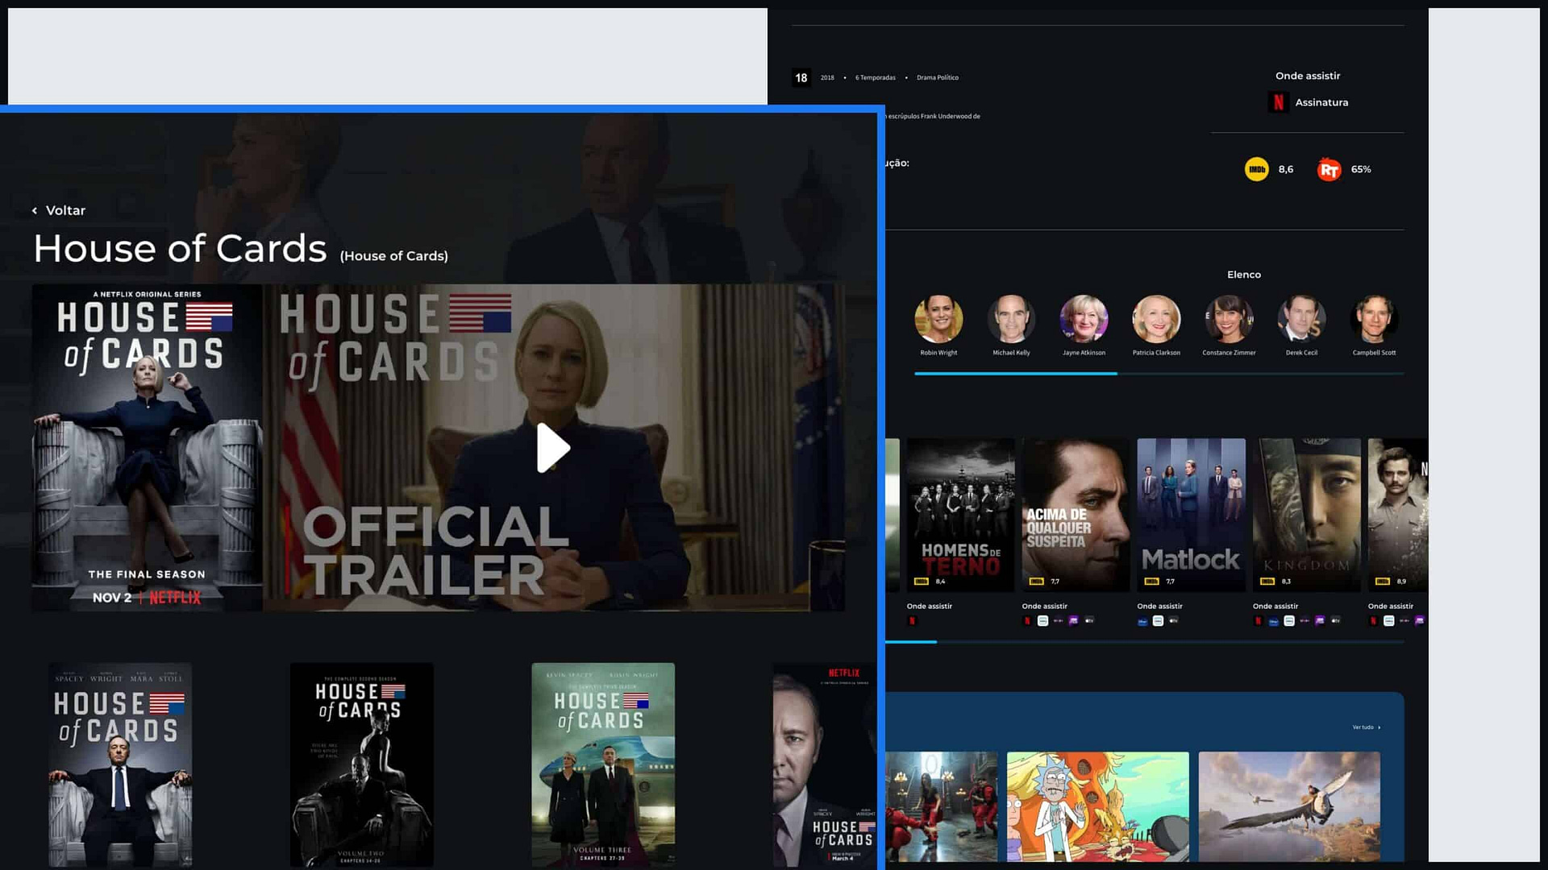Viewport: 1548px width, 870px height.
Task: Open Patricia Clarkson's cast photo
Action: point(1156,319)
